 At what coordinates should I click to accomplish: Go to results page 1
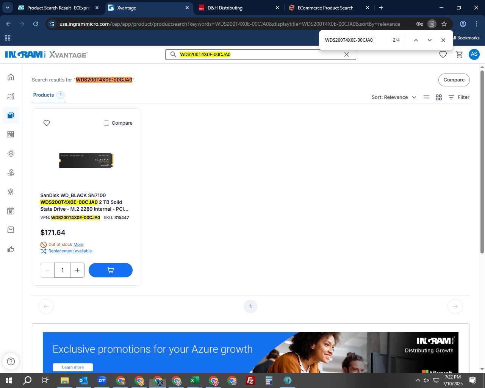250,307
